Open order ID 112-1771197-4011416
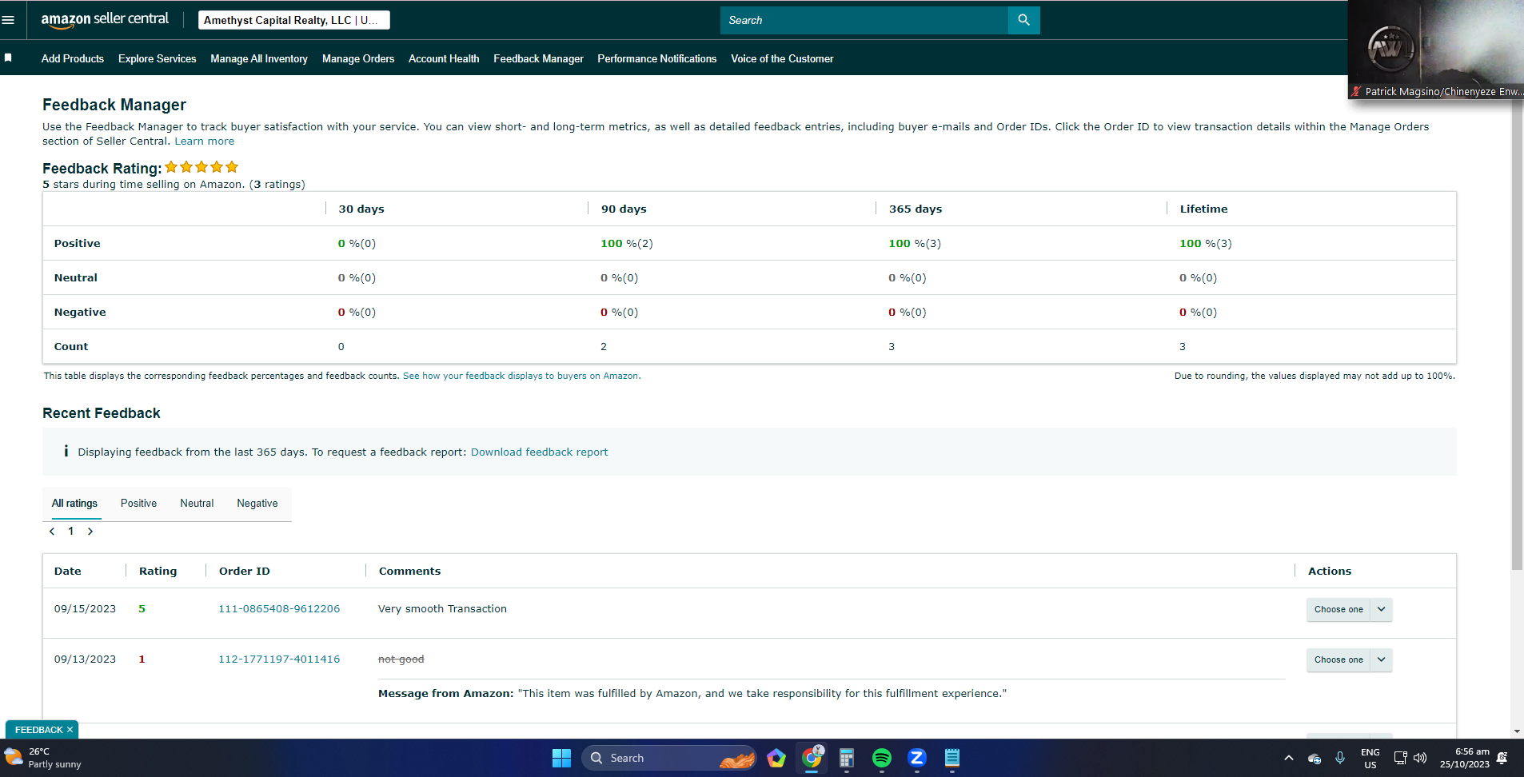 point(279,659)
